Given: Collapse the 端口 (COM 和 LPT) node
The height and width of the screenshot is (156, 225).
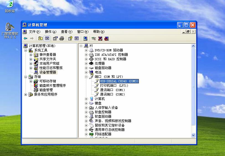Looking at the screenshot, I should pos(86,77).
